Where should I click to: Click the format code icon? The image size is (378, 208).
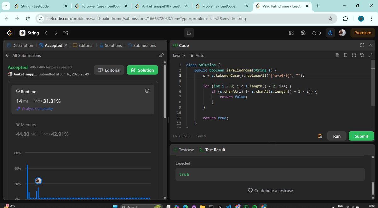click(337, 55)
